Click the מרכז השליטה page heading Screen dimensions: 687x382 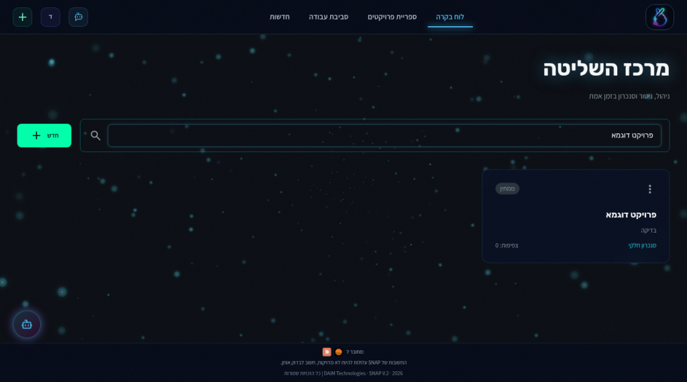pos(606,69)
